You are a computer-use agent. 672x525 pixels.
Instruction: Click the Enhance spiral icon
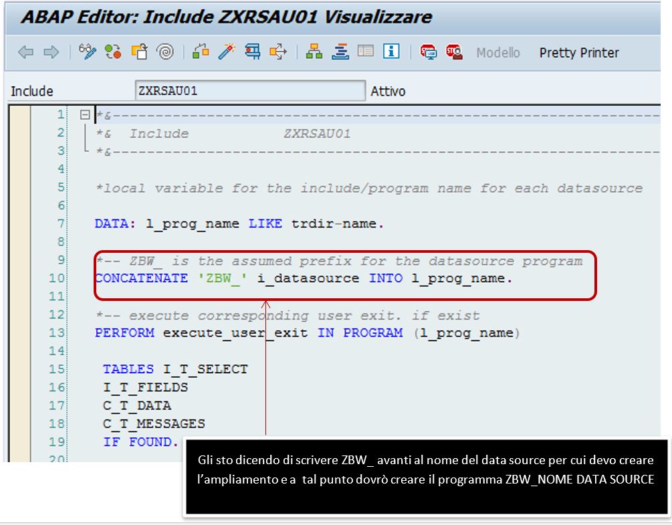click(x=165, y=52)
